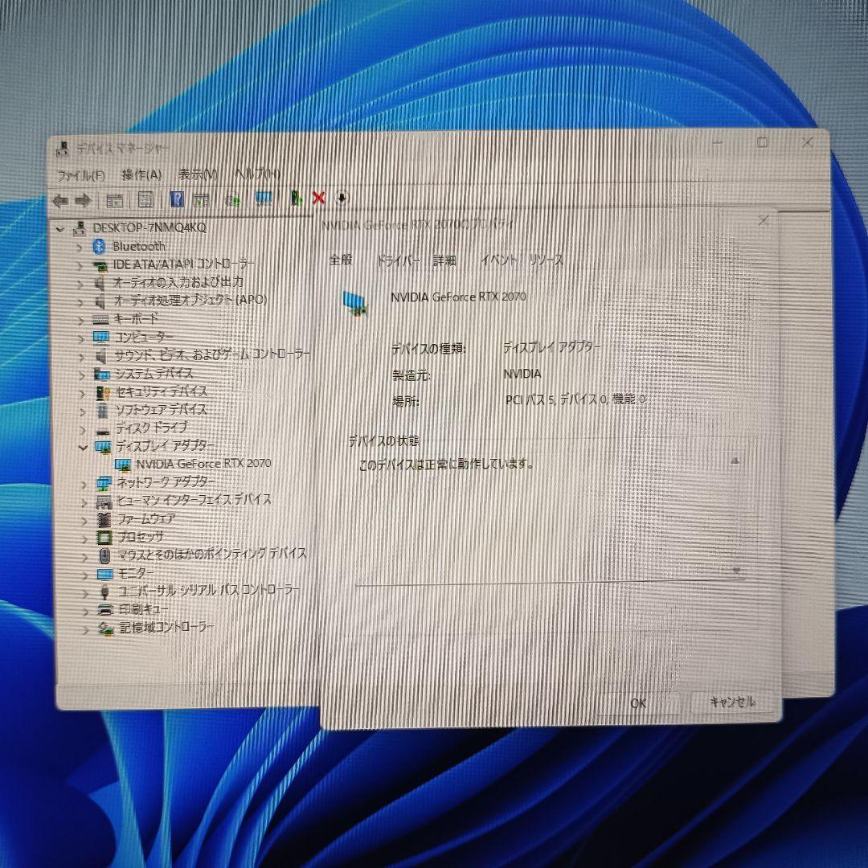Go forward using the right arrow toolbar icon

coord(83,200)
